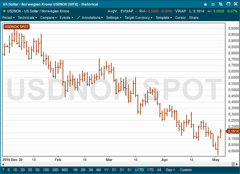Select the 5D time range
This screenshot has height=174, width=240.
pyautogui.click(x=38, y=170)
